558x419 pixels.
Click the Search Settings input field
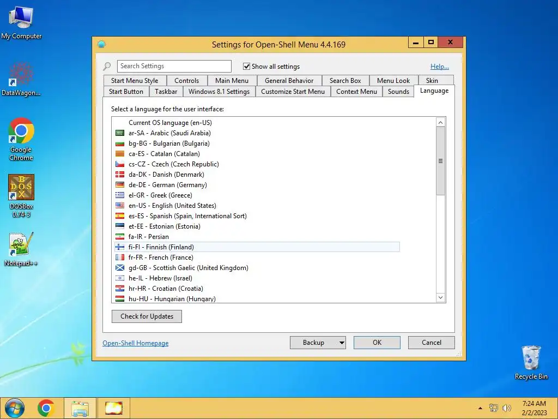(174, 66)
